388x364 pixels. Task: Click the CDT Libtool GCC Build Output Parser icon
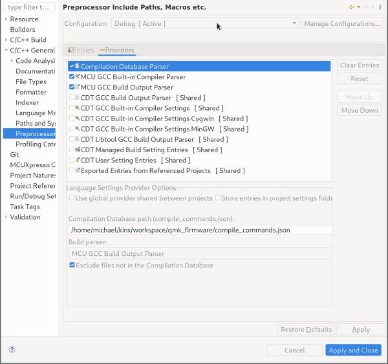(77, 139)
